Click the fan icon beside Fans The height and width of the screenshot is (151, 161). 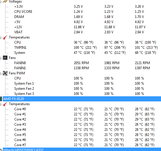[5, 58]
